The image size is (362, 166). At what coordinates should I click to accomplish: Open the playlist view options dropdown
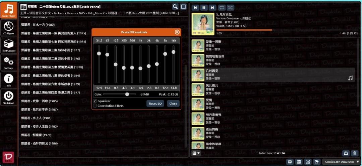[x=196, y=153]
